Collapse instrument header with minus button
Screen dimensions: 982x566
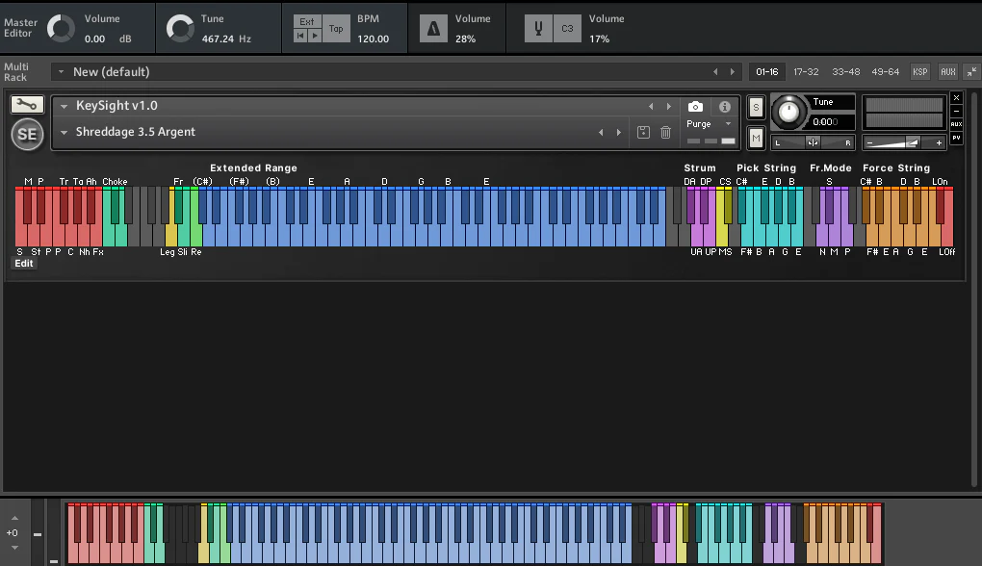[x=956, y=112]
